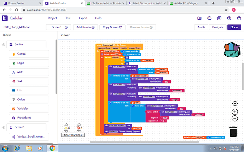Open the Text blocks category
This screenshot has height=152, width=244.
point(29,81)
